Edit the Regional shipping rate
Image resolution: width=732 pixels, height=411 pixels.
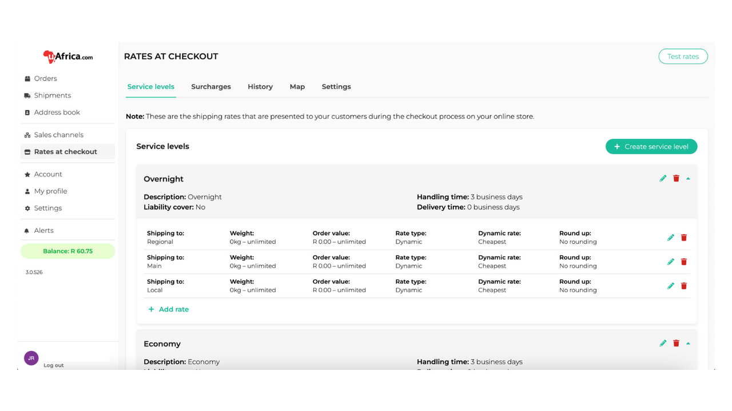point(671,237)
